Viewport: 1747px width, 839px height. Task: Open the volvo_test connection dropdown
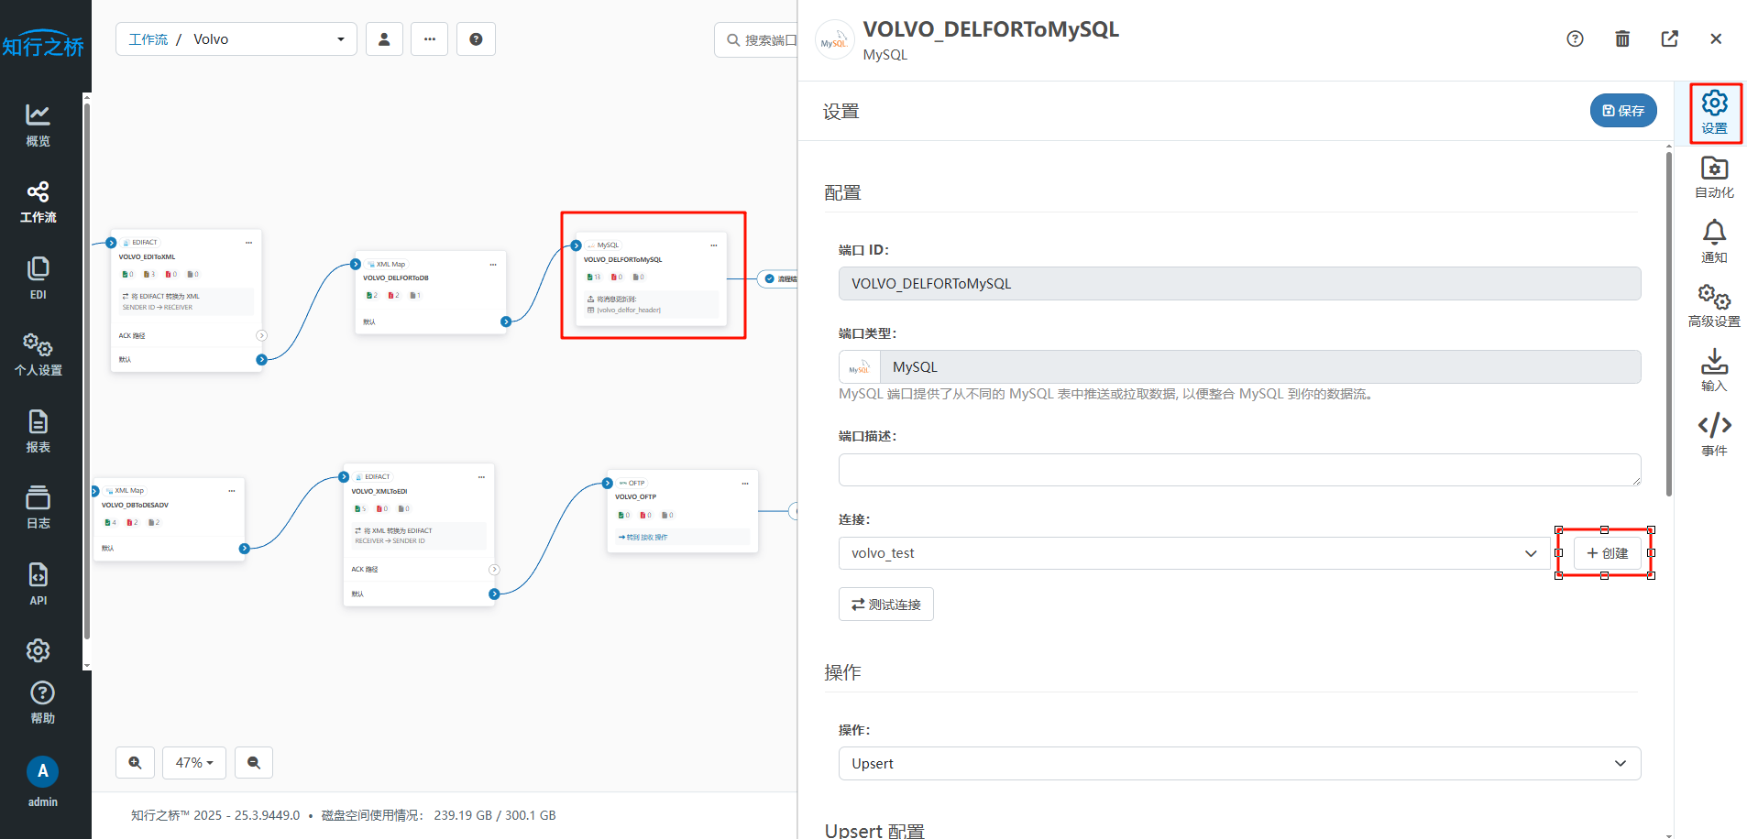click(x=1193, y=553)
